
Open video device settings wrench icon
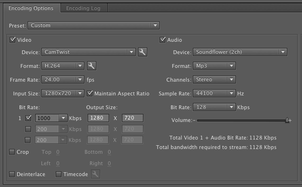point(142,52)
